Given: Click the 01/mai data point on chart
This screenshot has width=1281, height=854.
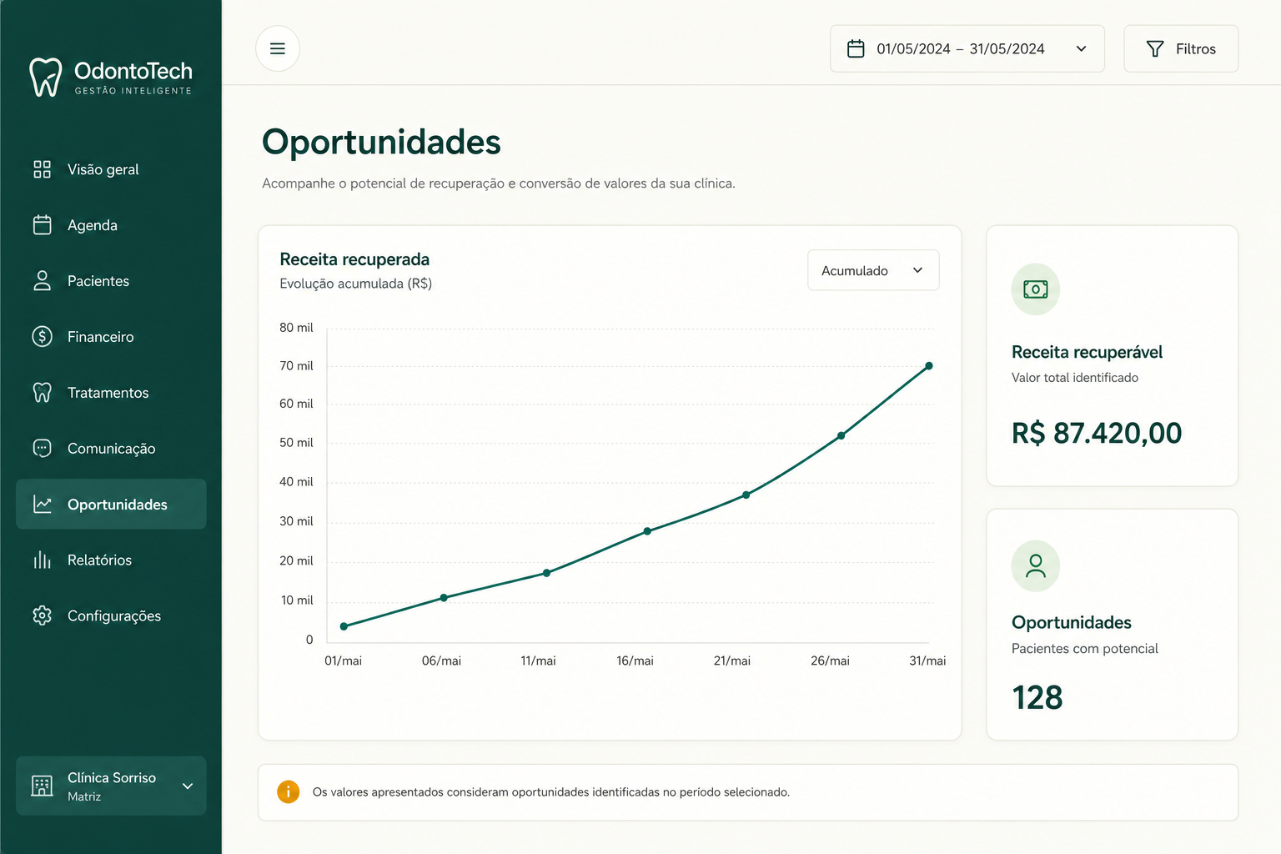Looking at the screenshot, I should click(x=344, y=626).
